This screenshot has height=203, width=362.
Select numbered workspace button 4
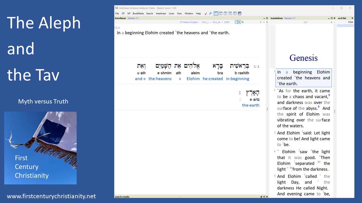[230, 13]
